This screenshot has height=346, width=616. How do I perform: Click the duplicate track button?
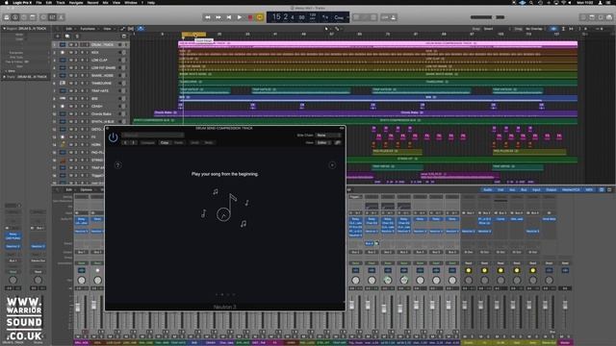(x=67, y=37)
